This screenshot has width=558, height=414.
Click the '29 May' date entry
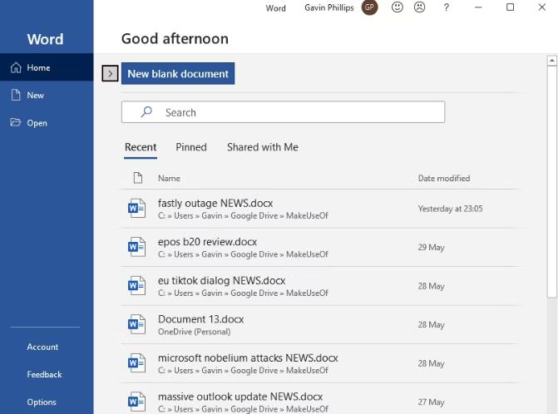pos(432,248)
